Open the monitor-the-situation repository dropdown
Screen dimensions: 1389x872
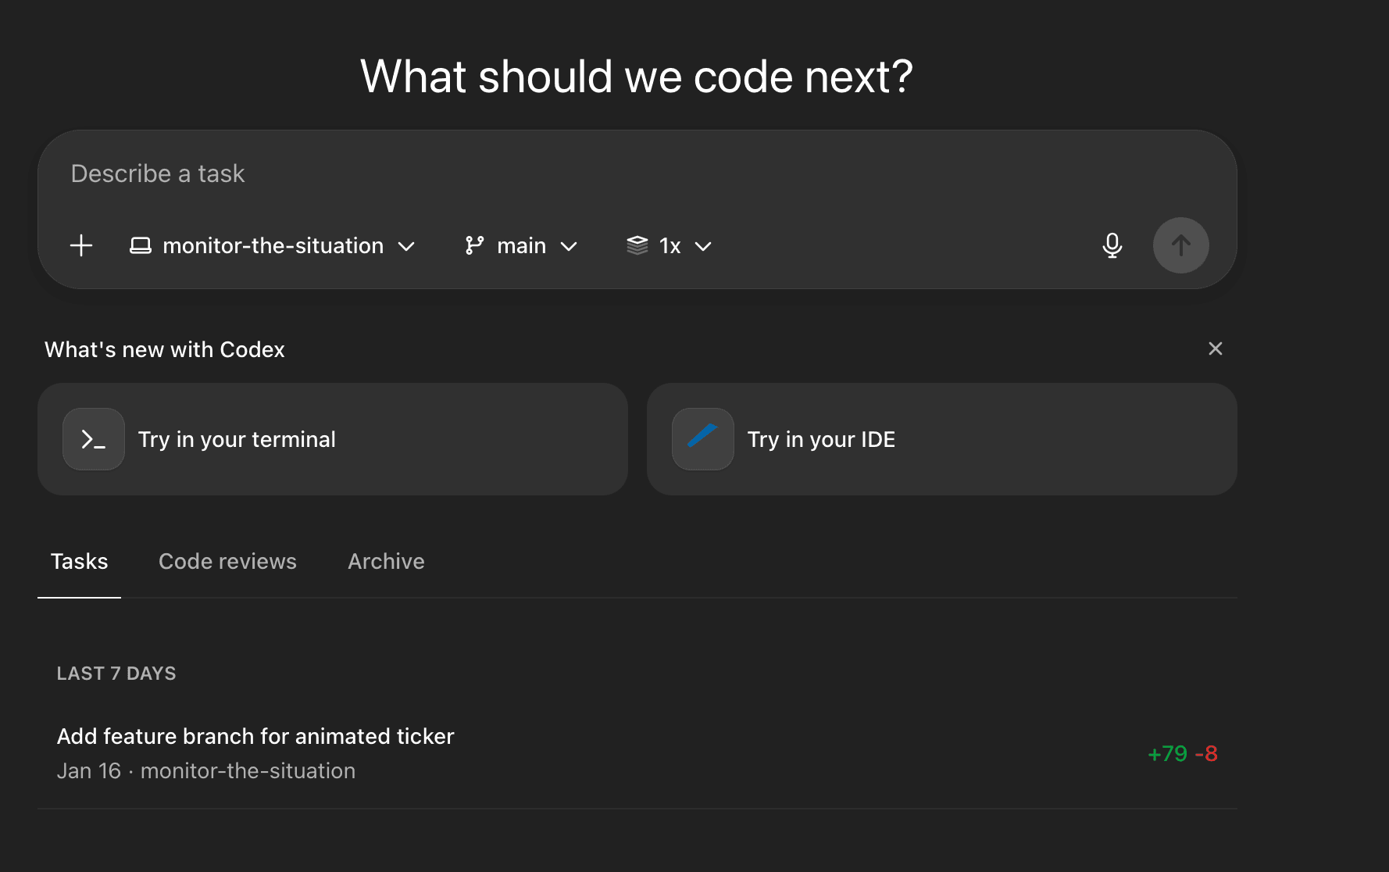[273, 245]
